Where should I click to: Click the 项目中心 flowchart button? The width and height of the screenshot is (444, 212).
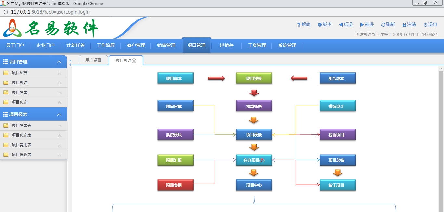point(254,185)
